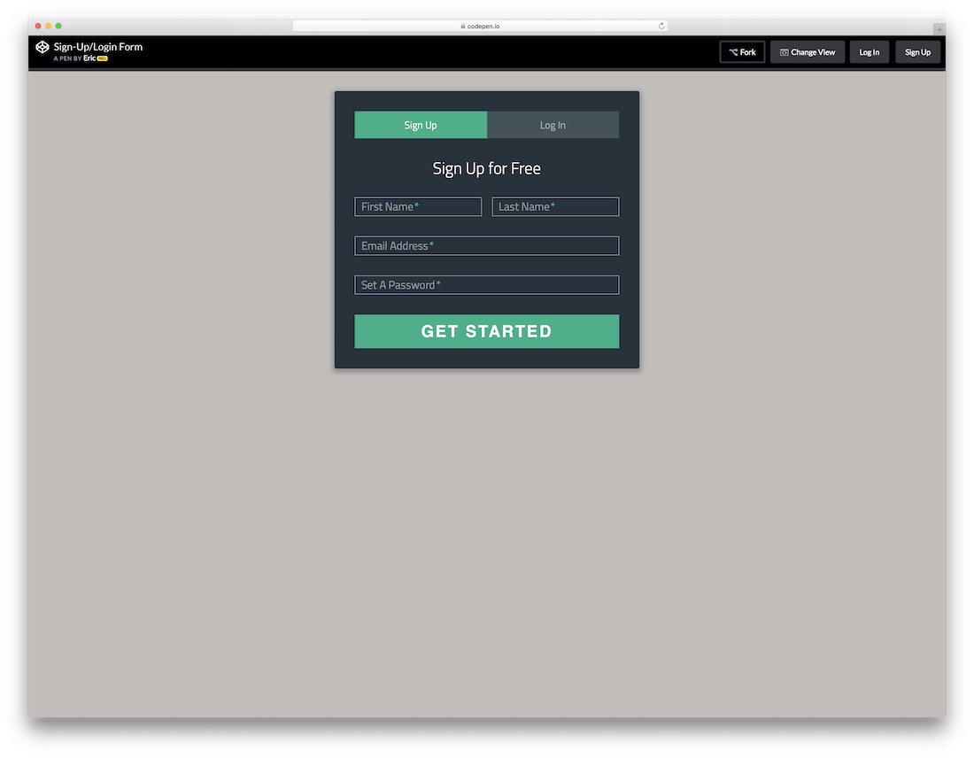The height and width of the screenshot is (758, 974).
Task: Open author Eric's profile link
Action: [89, 58]
